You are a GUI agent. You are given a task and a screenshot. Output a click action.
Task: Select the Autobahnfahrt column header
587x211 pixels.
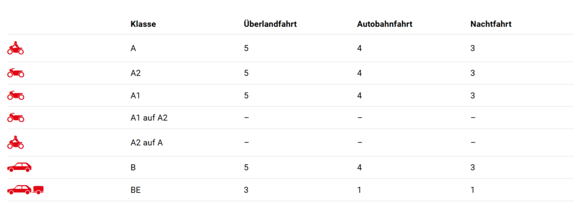point(385,24)
